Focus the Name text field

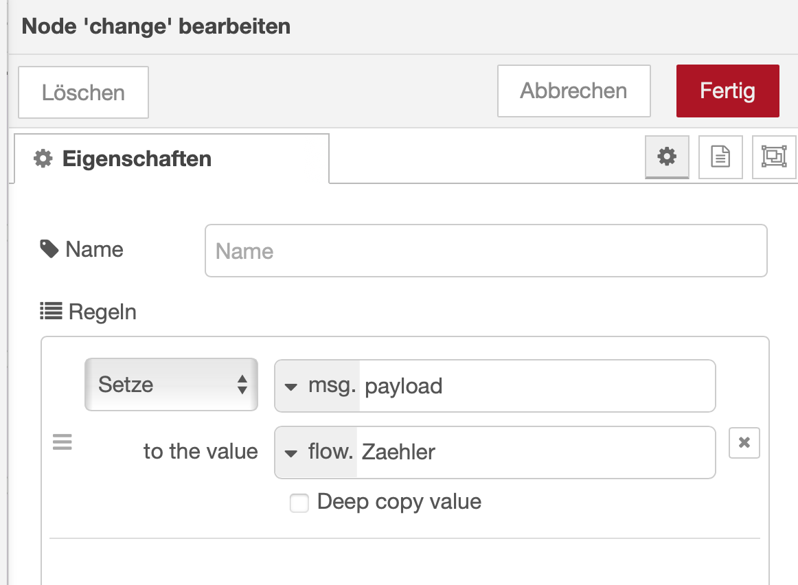pyautogui.click(x=486, y=251)
